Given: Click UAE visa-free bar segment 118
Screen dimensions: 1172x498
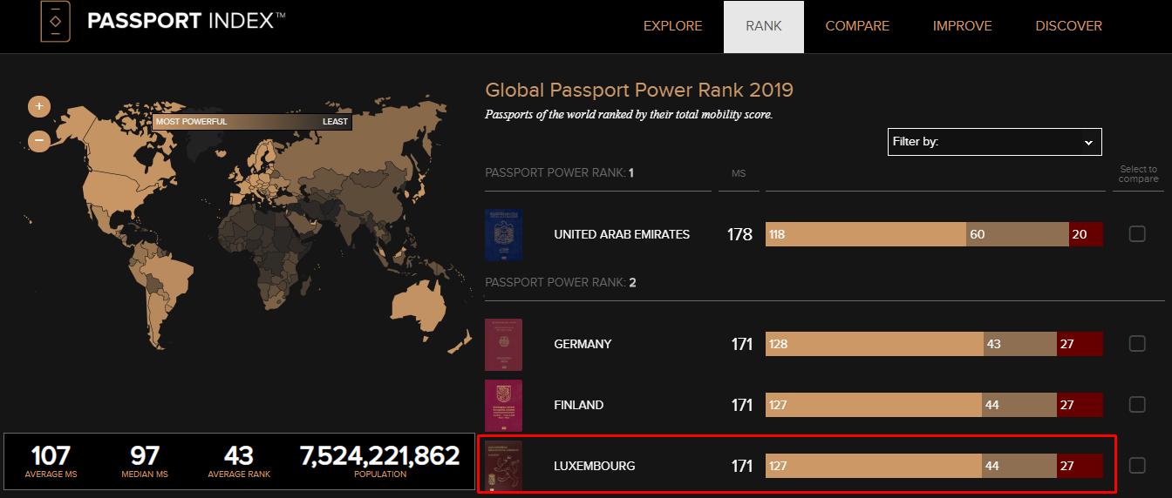Looking at the screenshot, I should coord(866,234).
